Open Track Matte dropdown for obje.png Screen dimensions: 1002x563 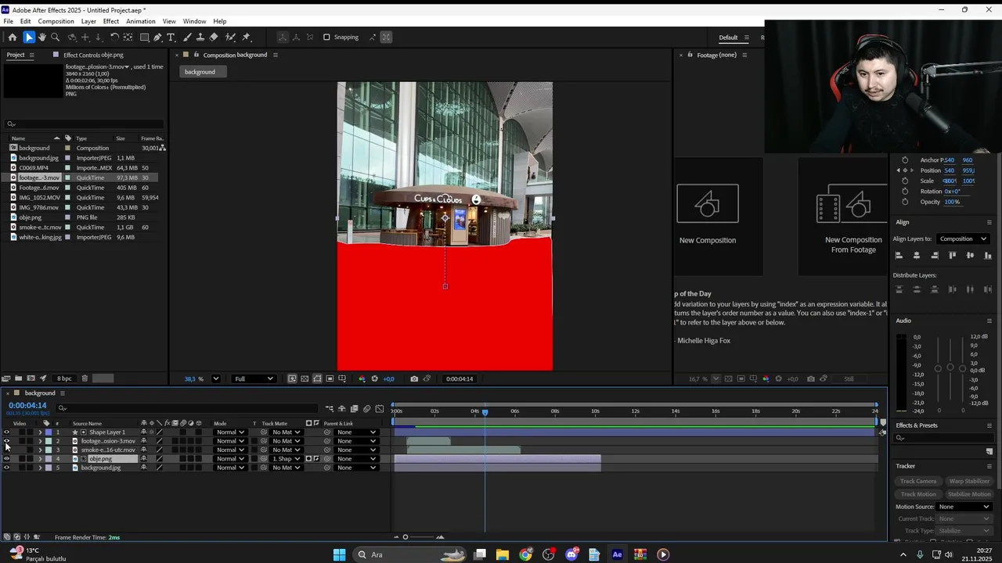[287, 459]
